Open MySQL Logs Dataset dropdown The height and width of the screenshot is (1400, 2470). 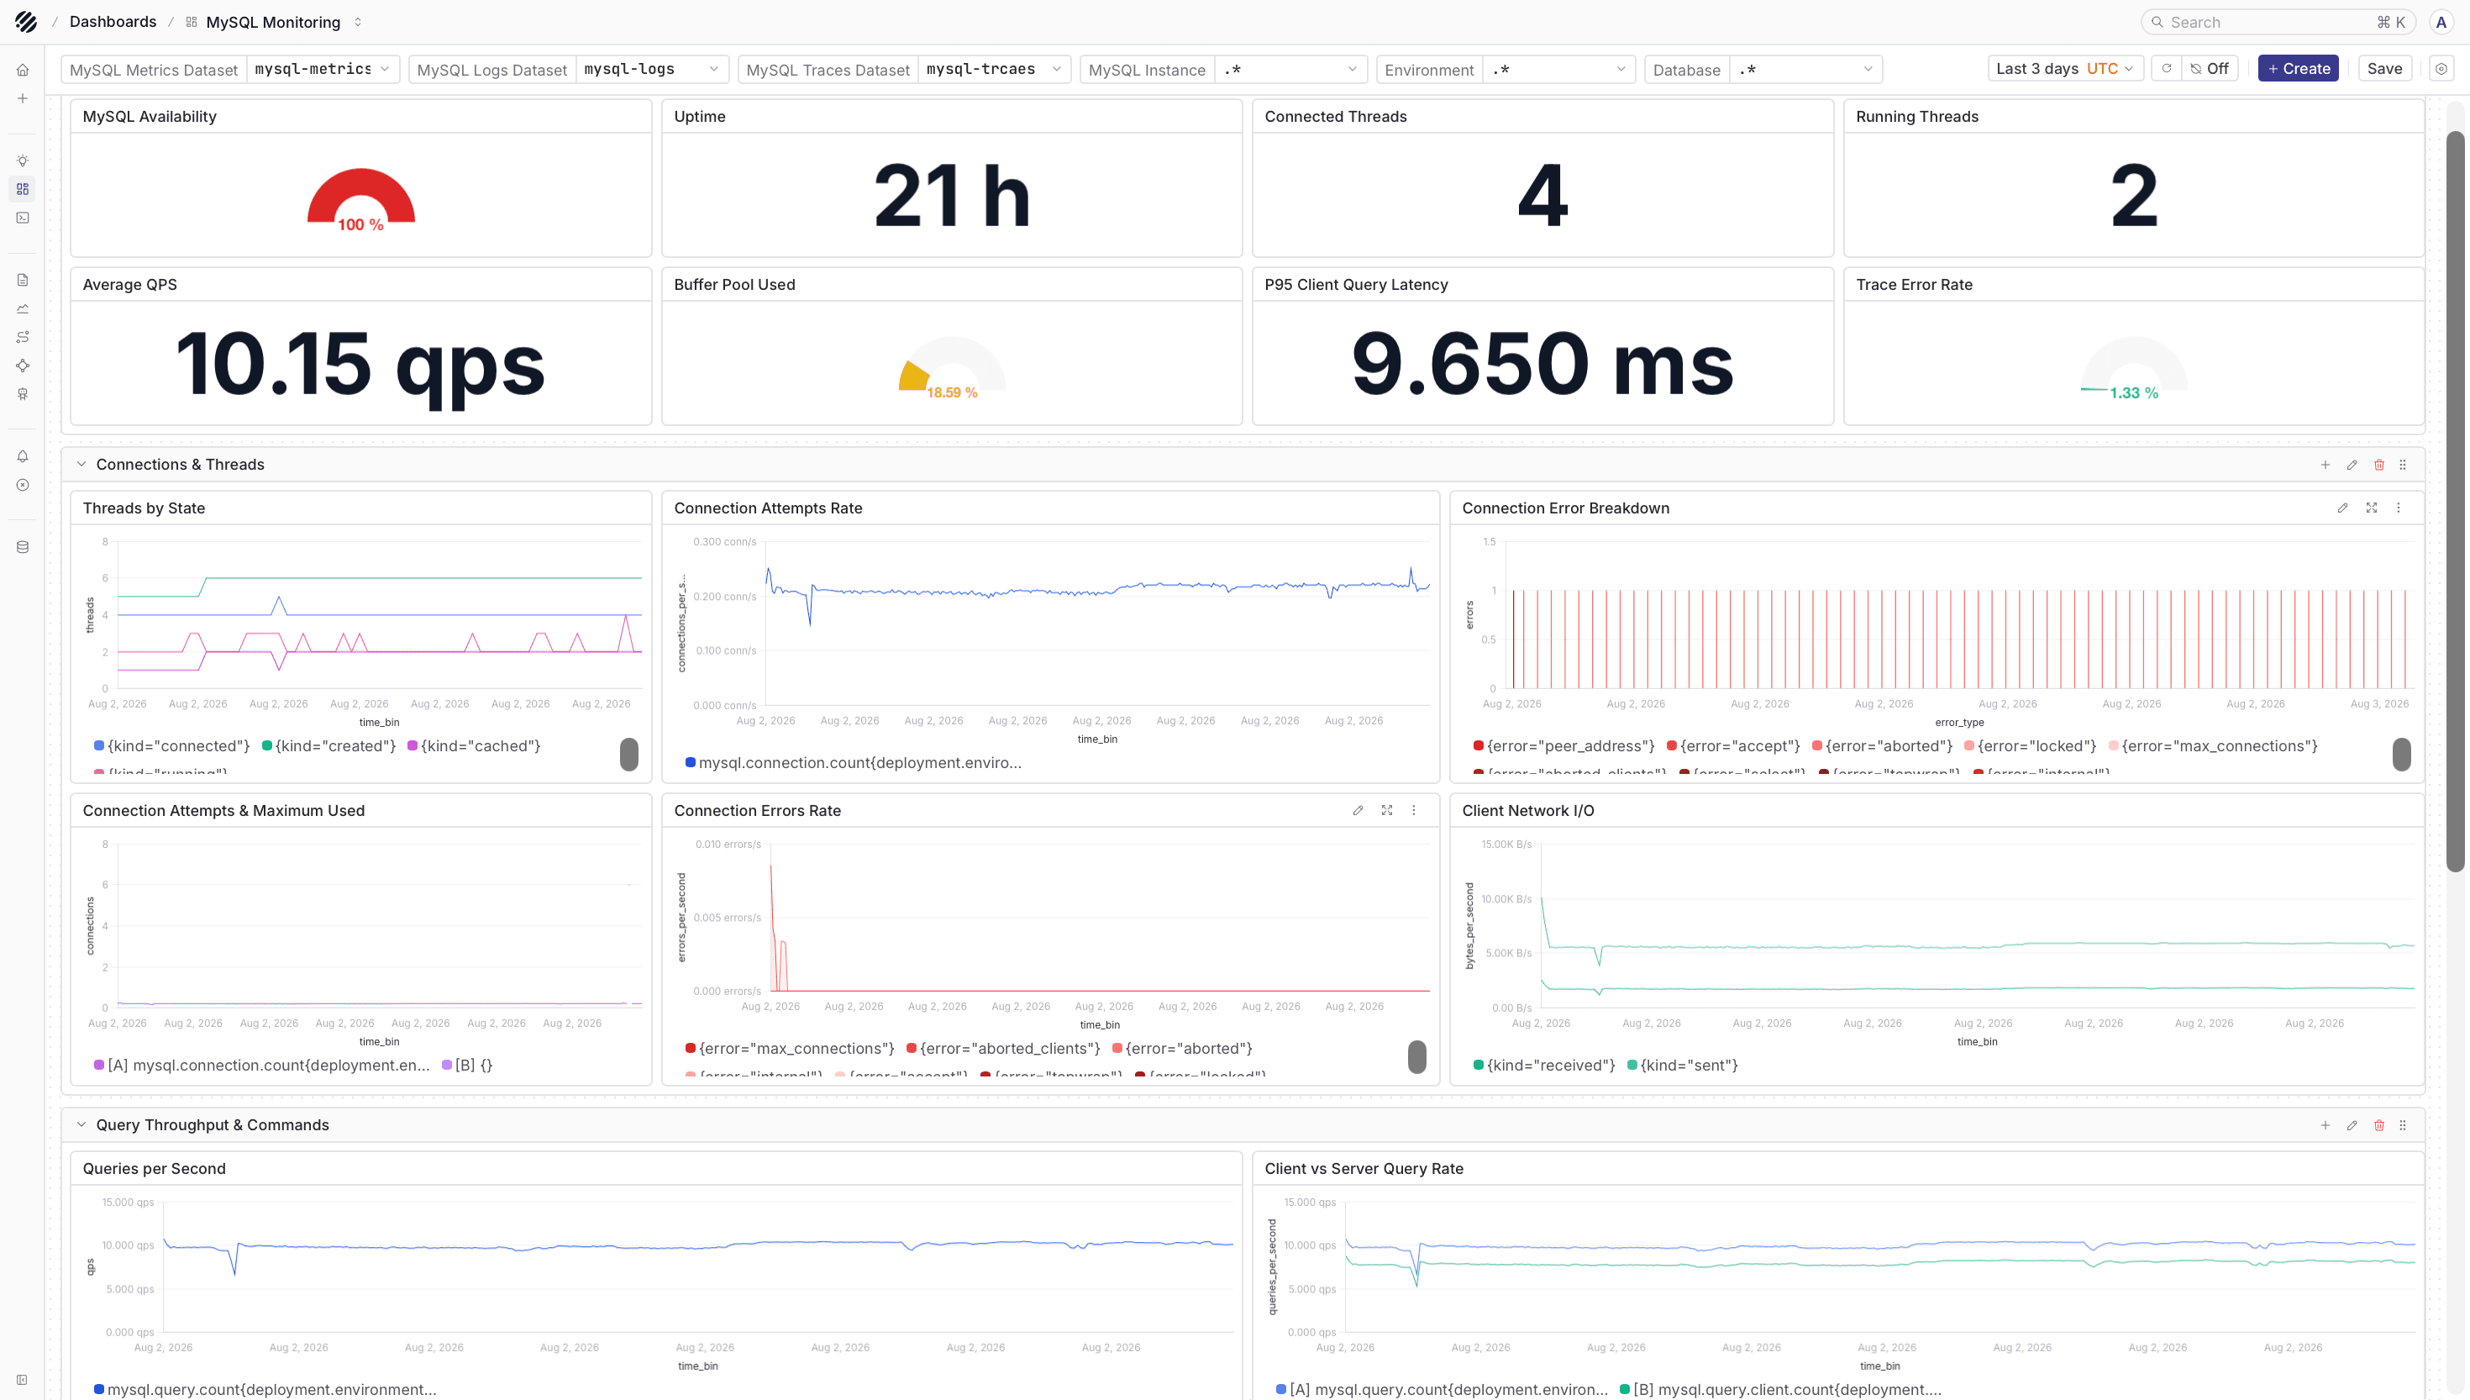click(x=652, y=69)
